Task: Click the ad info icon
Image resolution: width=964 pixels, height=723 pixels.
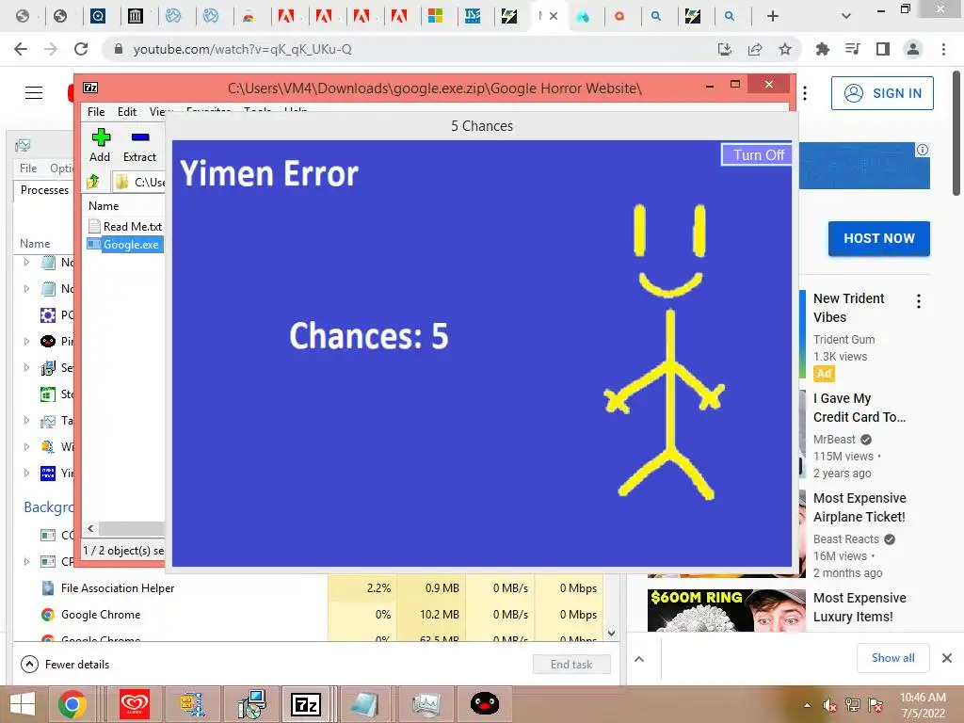Action: (x=923, y=150)
